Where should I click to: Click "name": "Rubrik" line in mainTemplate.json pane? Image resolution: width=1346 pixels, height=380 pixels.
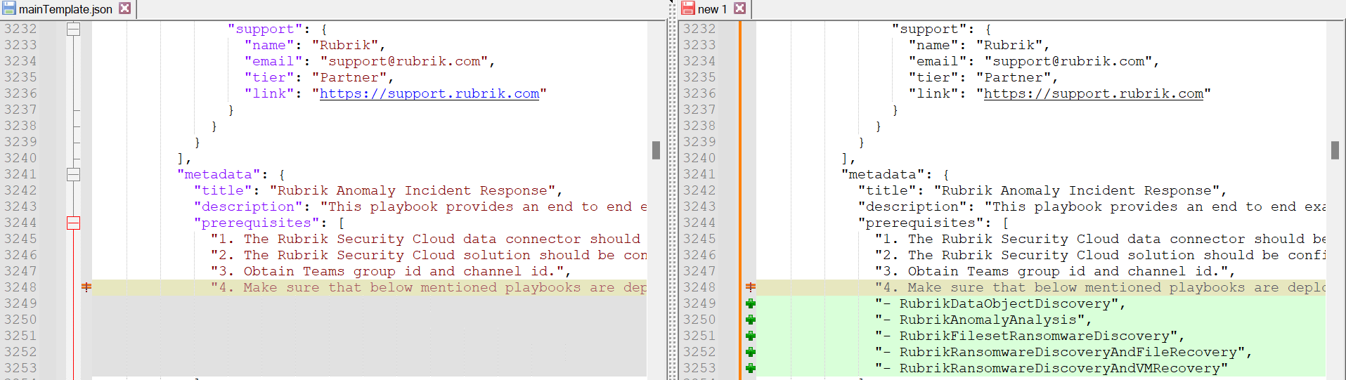[315, 45]
